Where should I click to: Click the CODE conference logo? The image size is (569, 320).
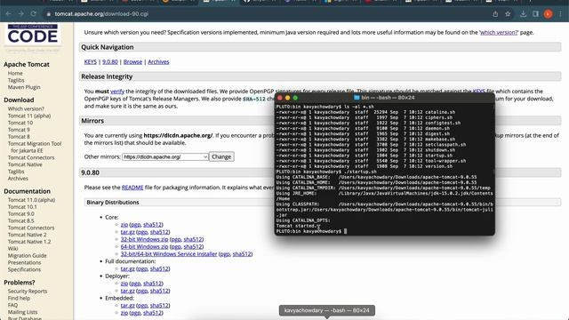pos(33,35)
